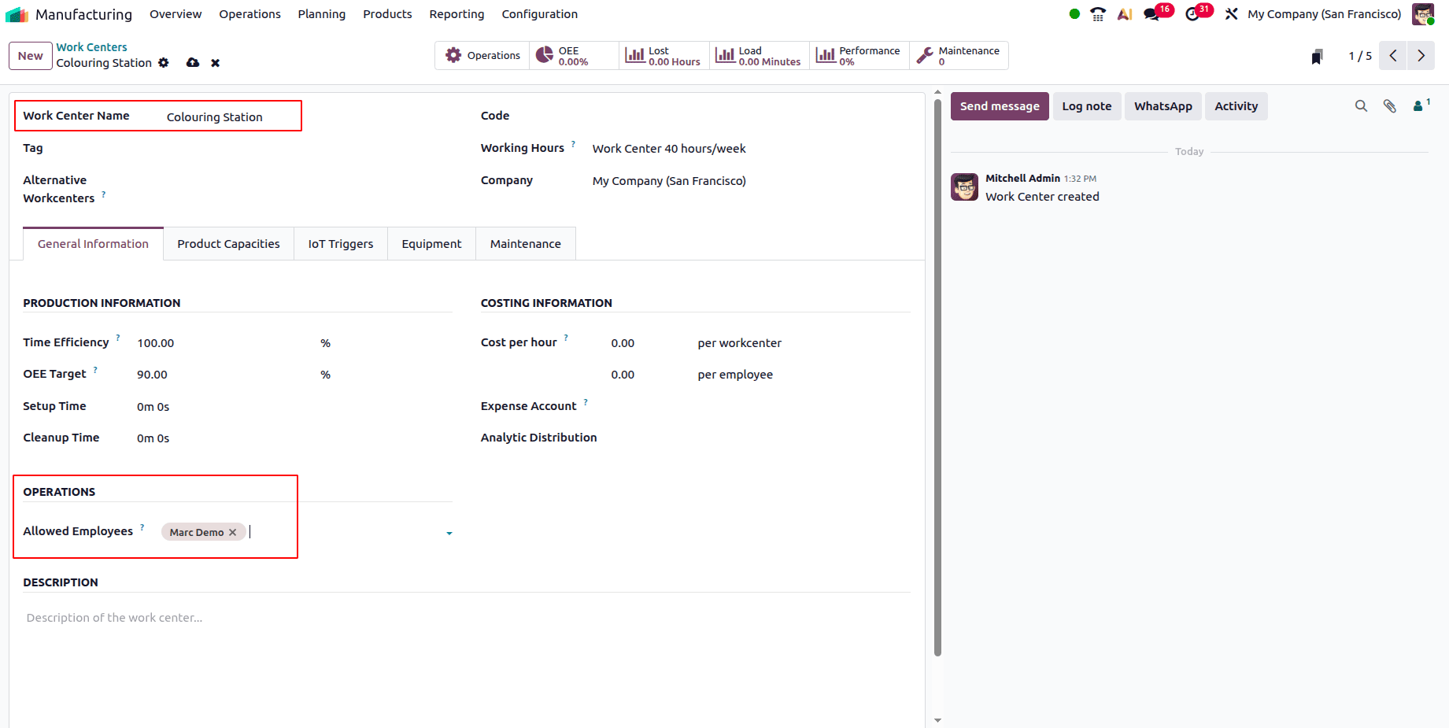Viewport: 1449px width, 728px height.
Task: Open the Working Hours field dropdown
Action: coord(752,149)
